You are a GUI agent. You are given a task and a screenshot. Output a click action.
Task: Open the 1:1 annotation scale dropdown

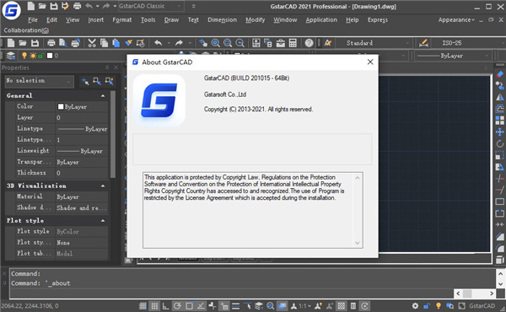click(x=304, y=306)
